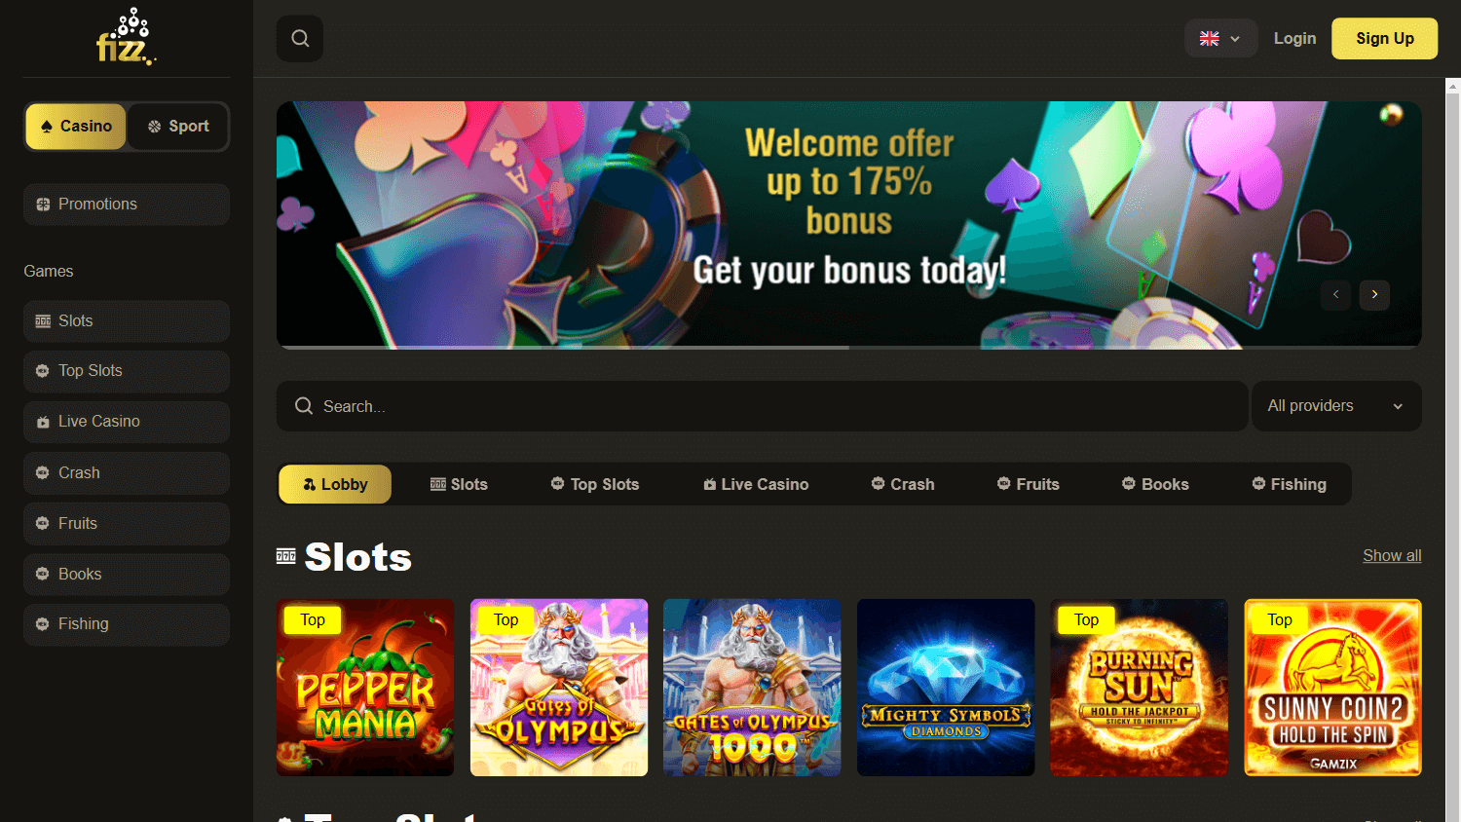Viewport: 1461px width, 822px height.
Task: Open Promotions from the sidebar
Action: point(127,205)
